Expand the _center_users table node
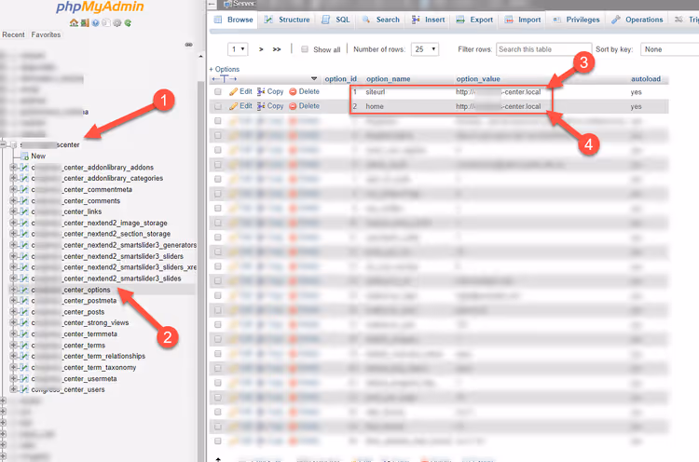This screenshot has height=462, width=699. (x=13, y=390)
